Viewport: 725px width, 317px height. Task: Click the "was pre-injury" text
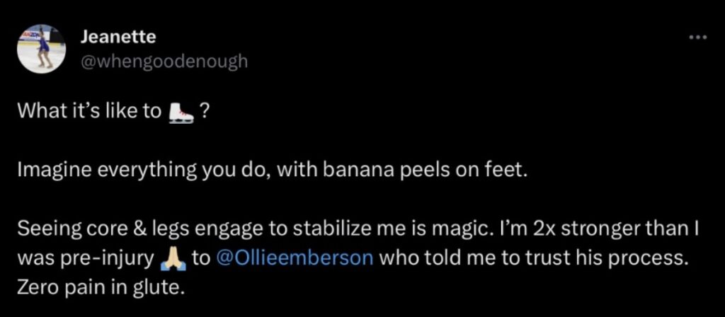85,257
